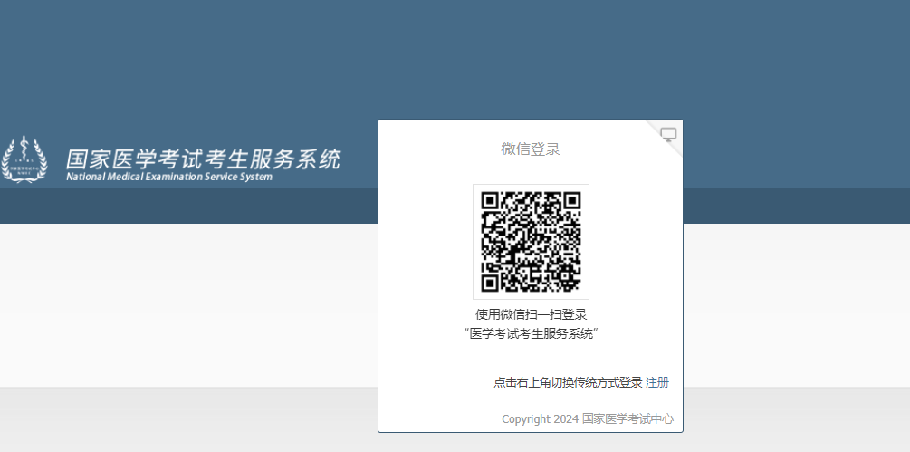Click the 点击右上角切换传统方式登录 hint

click(x=568, y=382)
